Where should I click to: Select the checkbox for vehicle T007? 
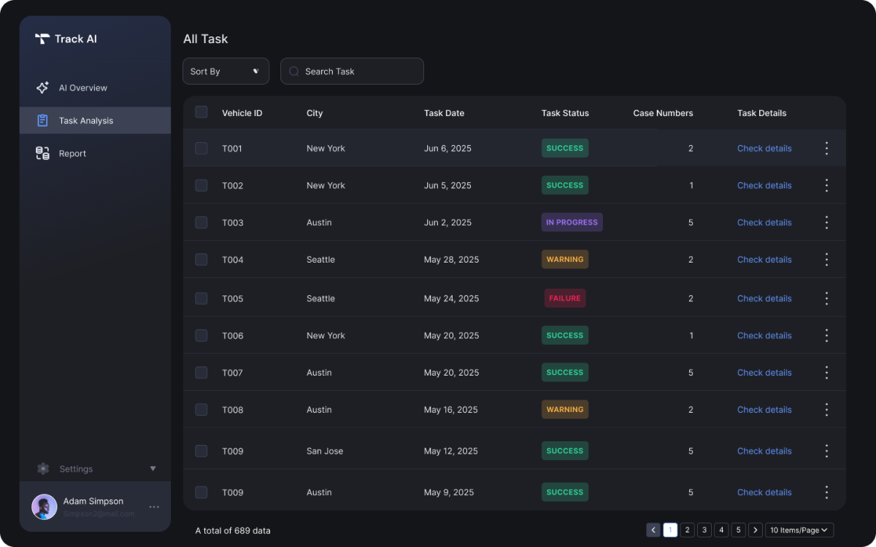pos(201,373)
